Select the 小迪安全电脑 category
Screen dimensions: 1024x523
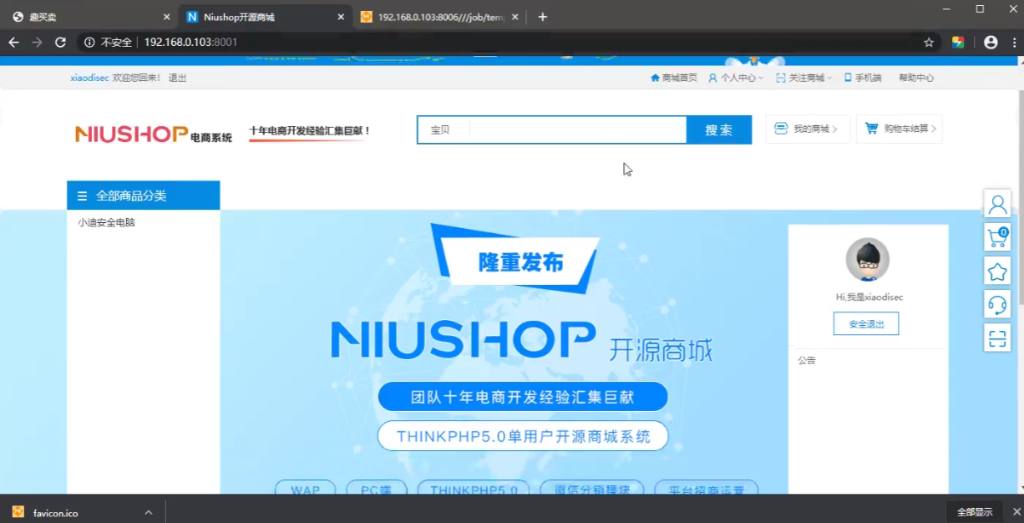coord(107,223)
